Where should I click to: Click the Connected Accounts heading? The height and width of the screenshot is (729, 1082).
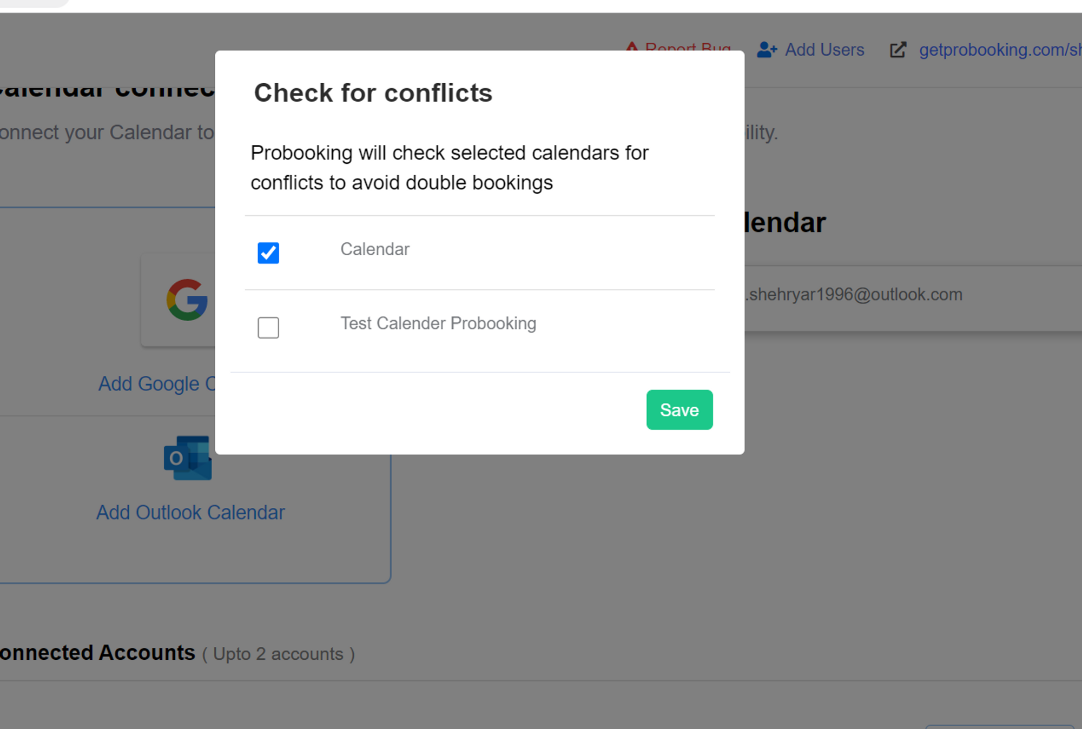click(x=97, y=653)
